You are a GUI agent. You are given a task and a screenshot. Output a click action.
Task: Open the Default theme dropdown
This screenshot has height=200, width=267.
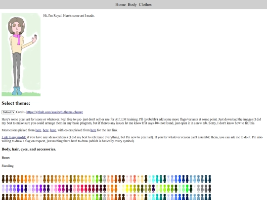8,112
